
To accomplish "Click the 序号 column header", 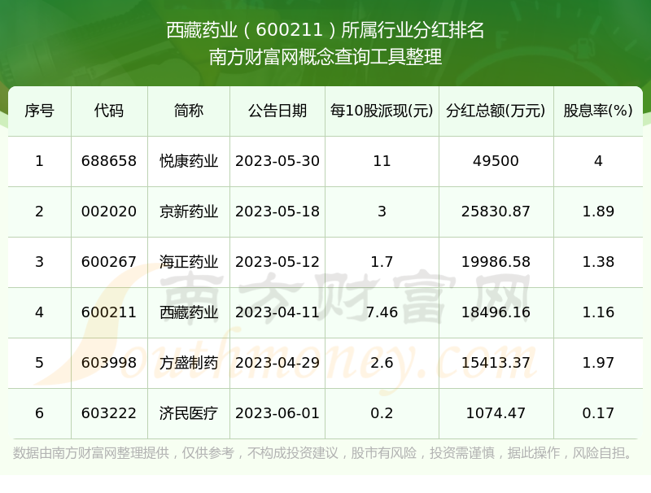I will [x=39, y=111].
